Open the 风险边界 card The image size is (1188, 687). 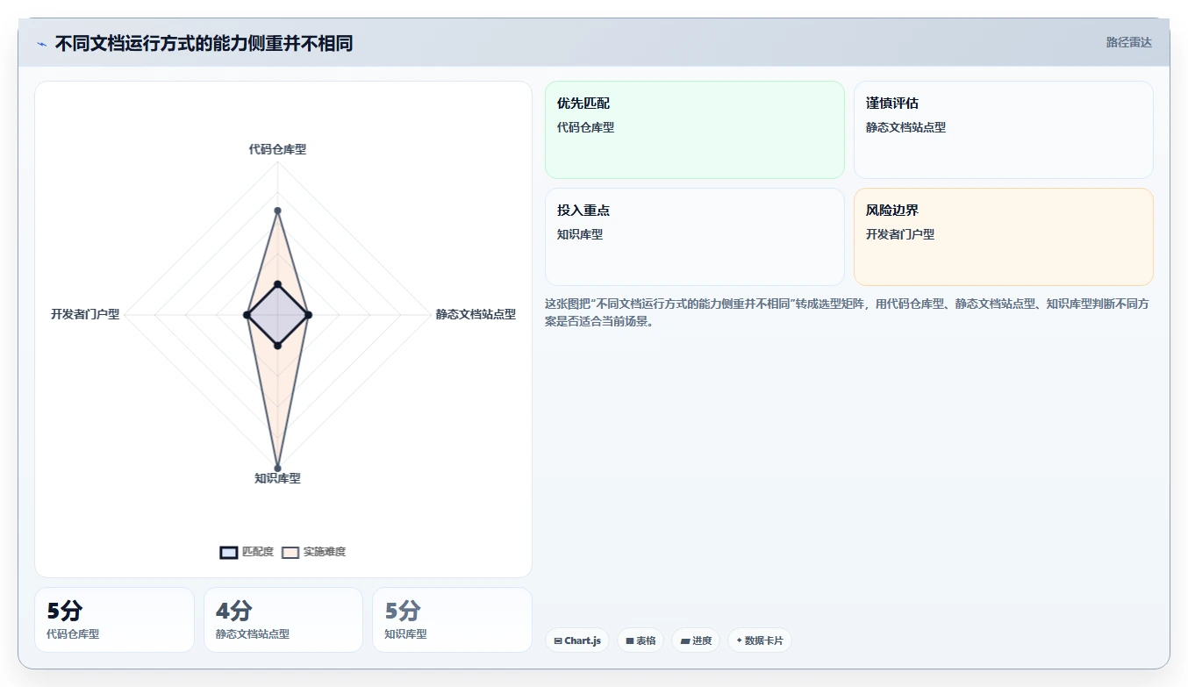[1004, 237]
